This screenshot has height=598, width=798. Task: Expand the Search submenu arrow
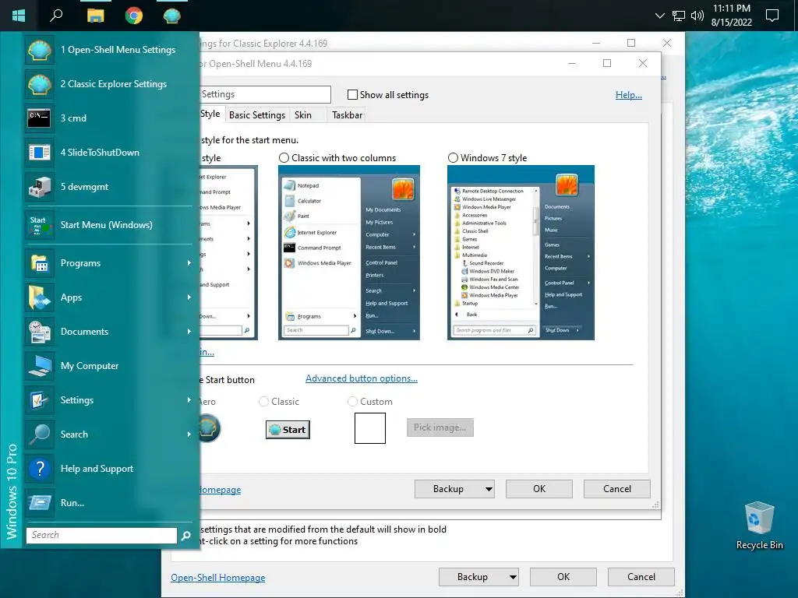tap(189, 434)
